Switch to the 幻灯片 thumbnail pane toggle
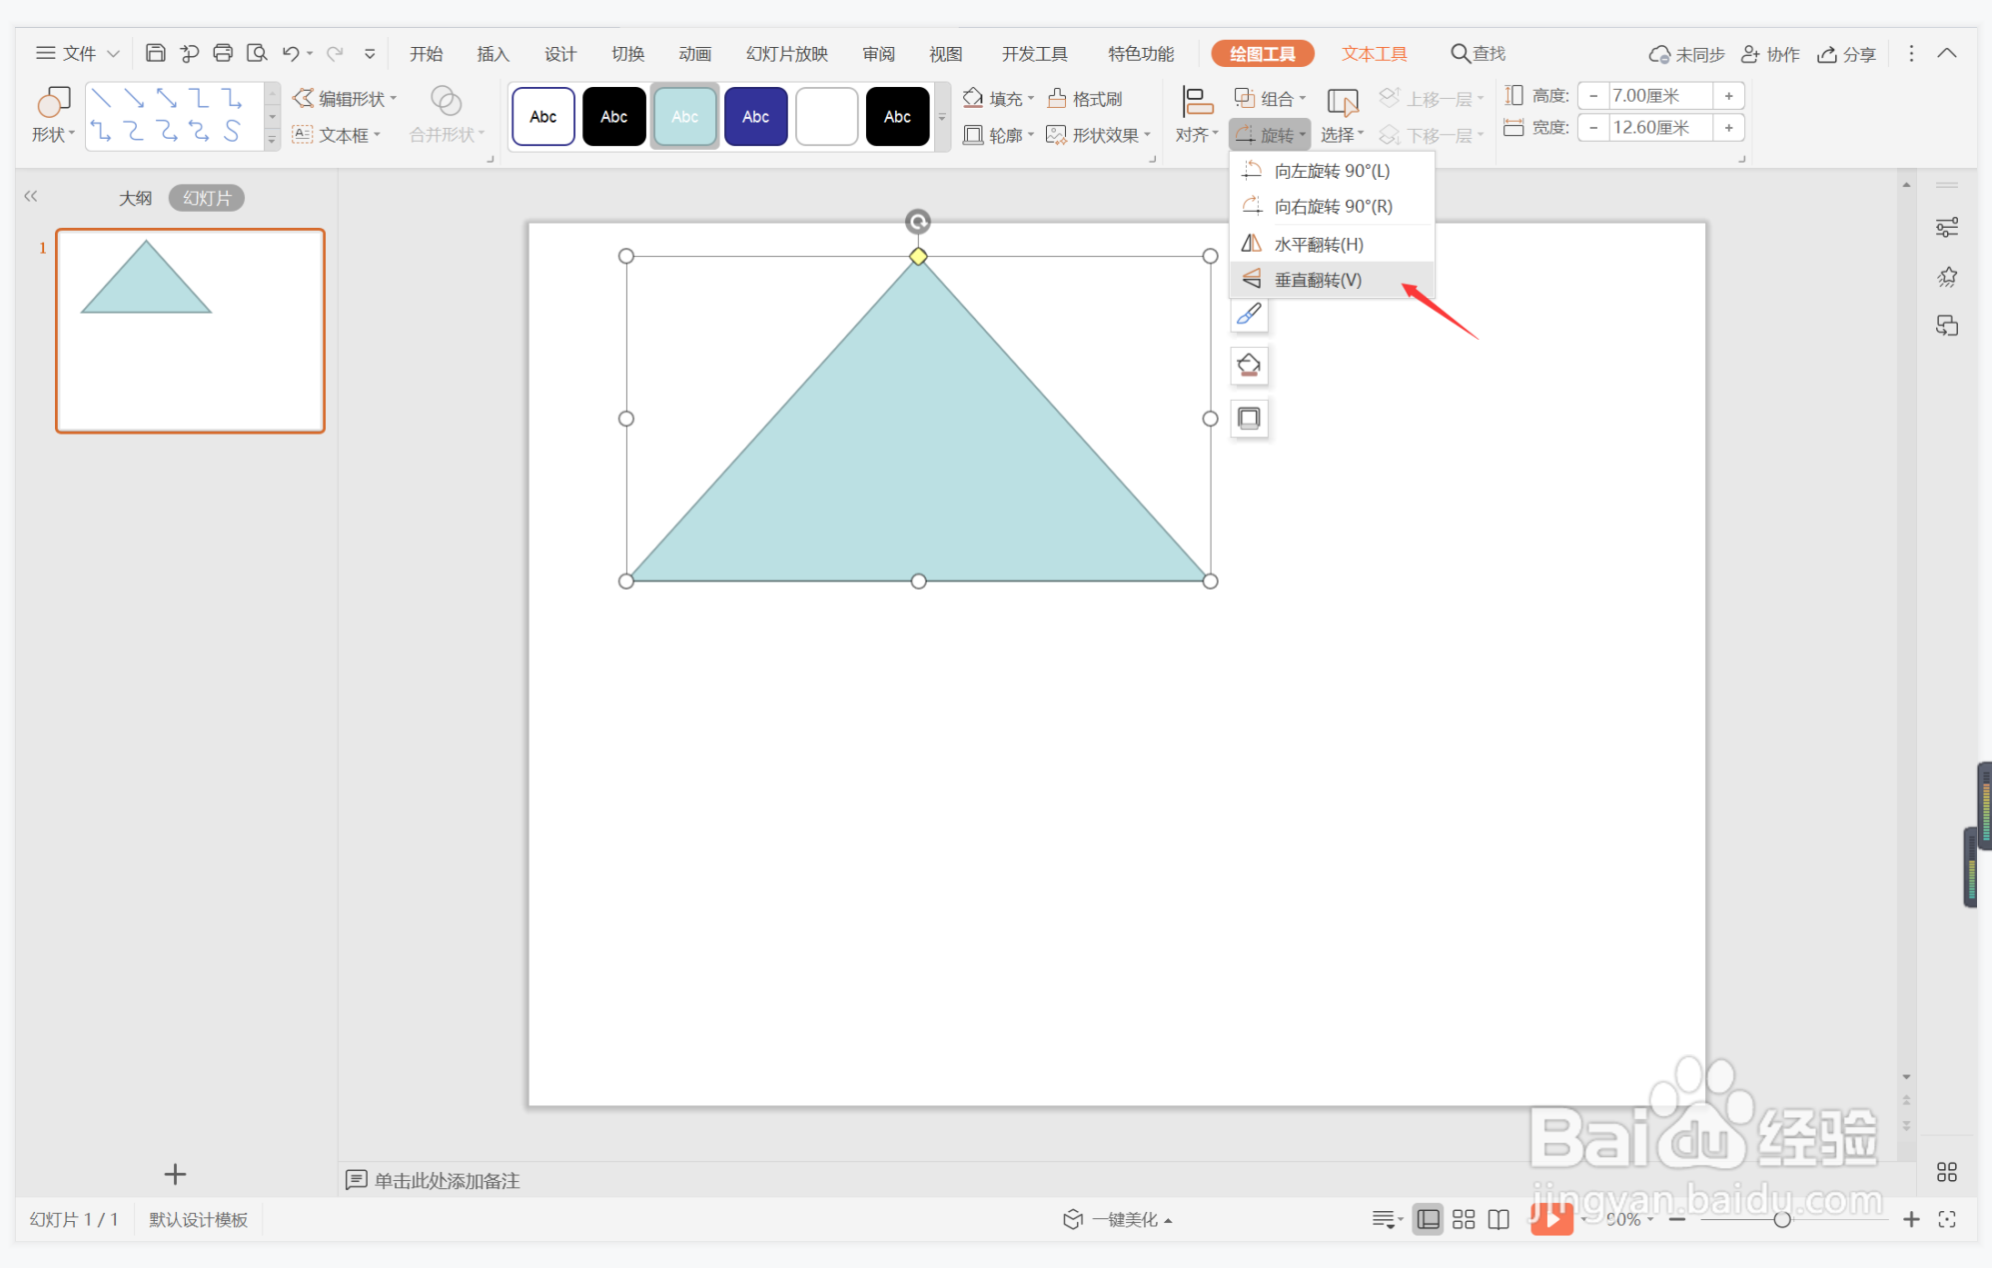The width and height of the screenshot is (1992, 1268). (207, 198)
